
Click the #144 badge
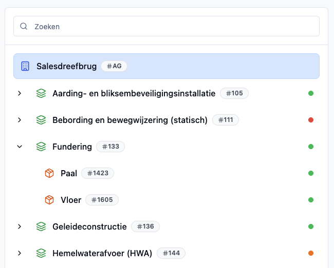[171, 253]
